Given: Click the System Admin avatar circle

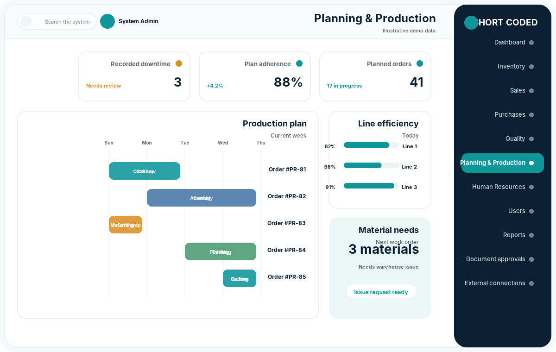Looking at the screenshot, I should tap(107, 21).
